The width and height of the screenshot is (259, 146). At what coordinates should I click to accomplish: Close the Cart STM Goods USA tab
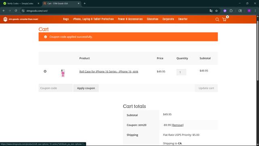pos(79,4)
